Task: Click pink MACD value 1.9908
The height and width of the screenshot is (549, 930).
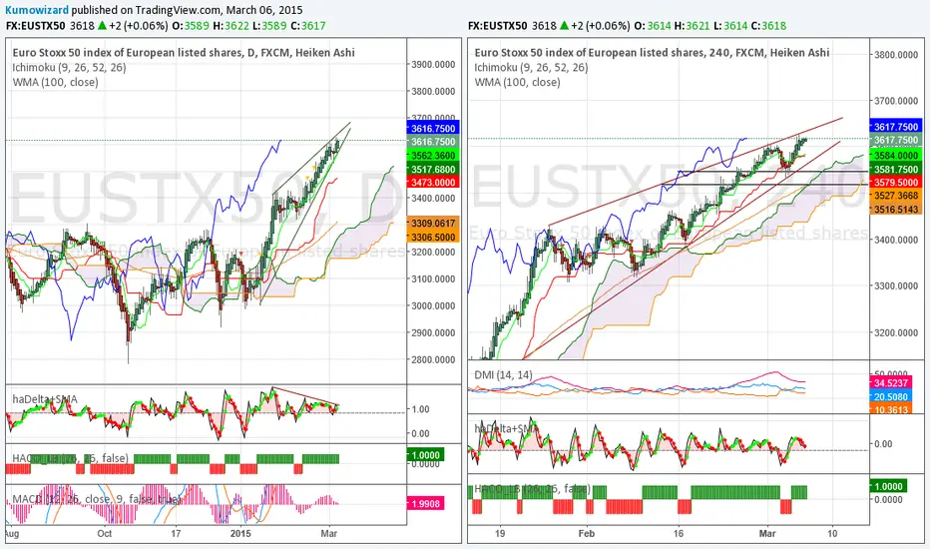Action: pyautogui.click(x=425, y=503)
